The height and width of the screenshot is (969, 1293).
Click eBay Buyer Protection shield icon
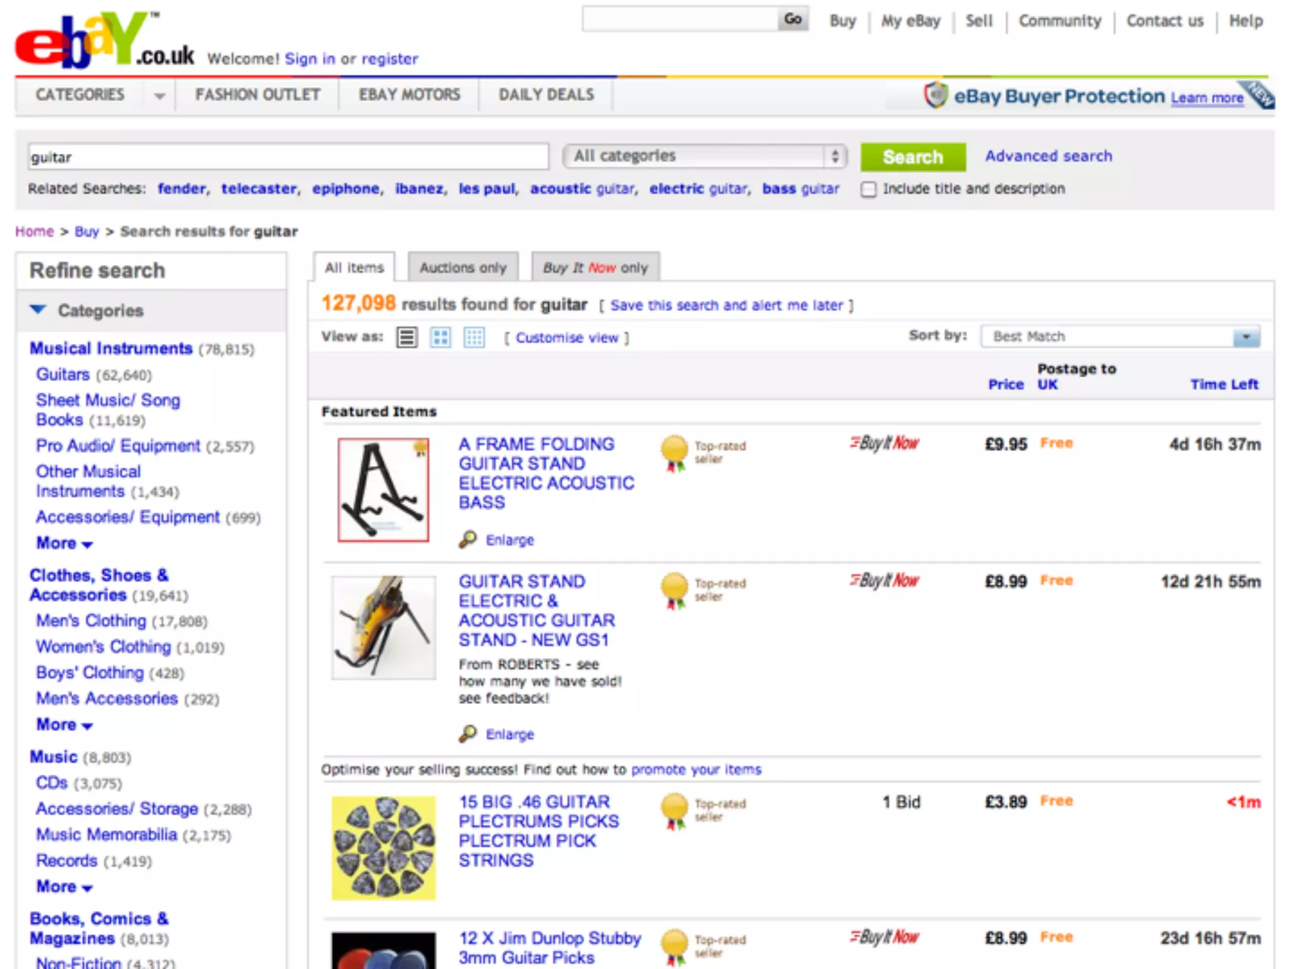(x=936, y=96)
